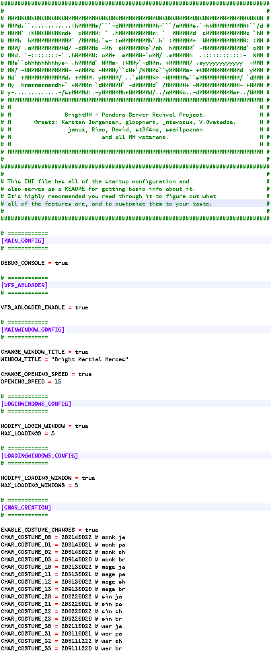Select the VFS_ABLOADER_ENABLE = true line
Screen dimensions: 271x653
(x=44, y=307)
